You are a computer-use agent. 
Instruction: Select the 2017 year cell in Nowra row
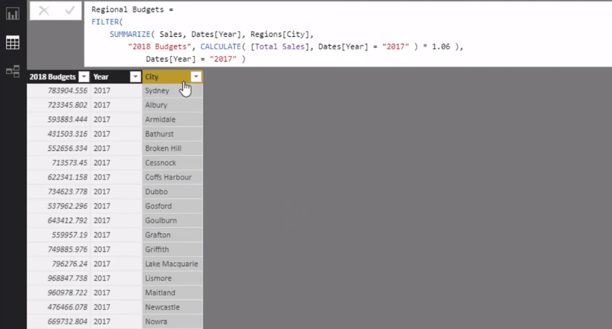pos(116,321)
